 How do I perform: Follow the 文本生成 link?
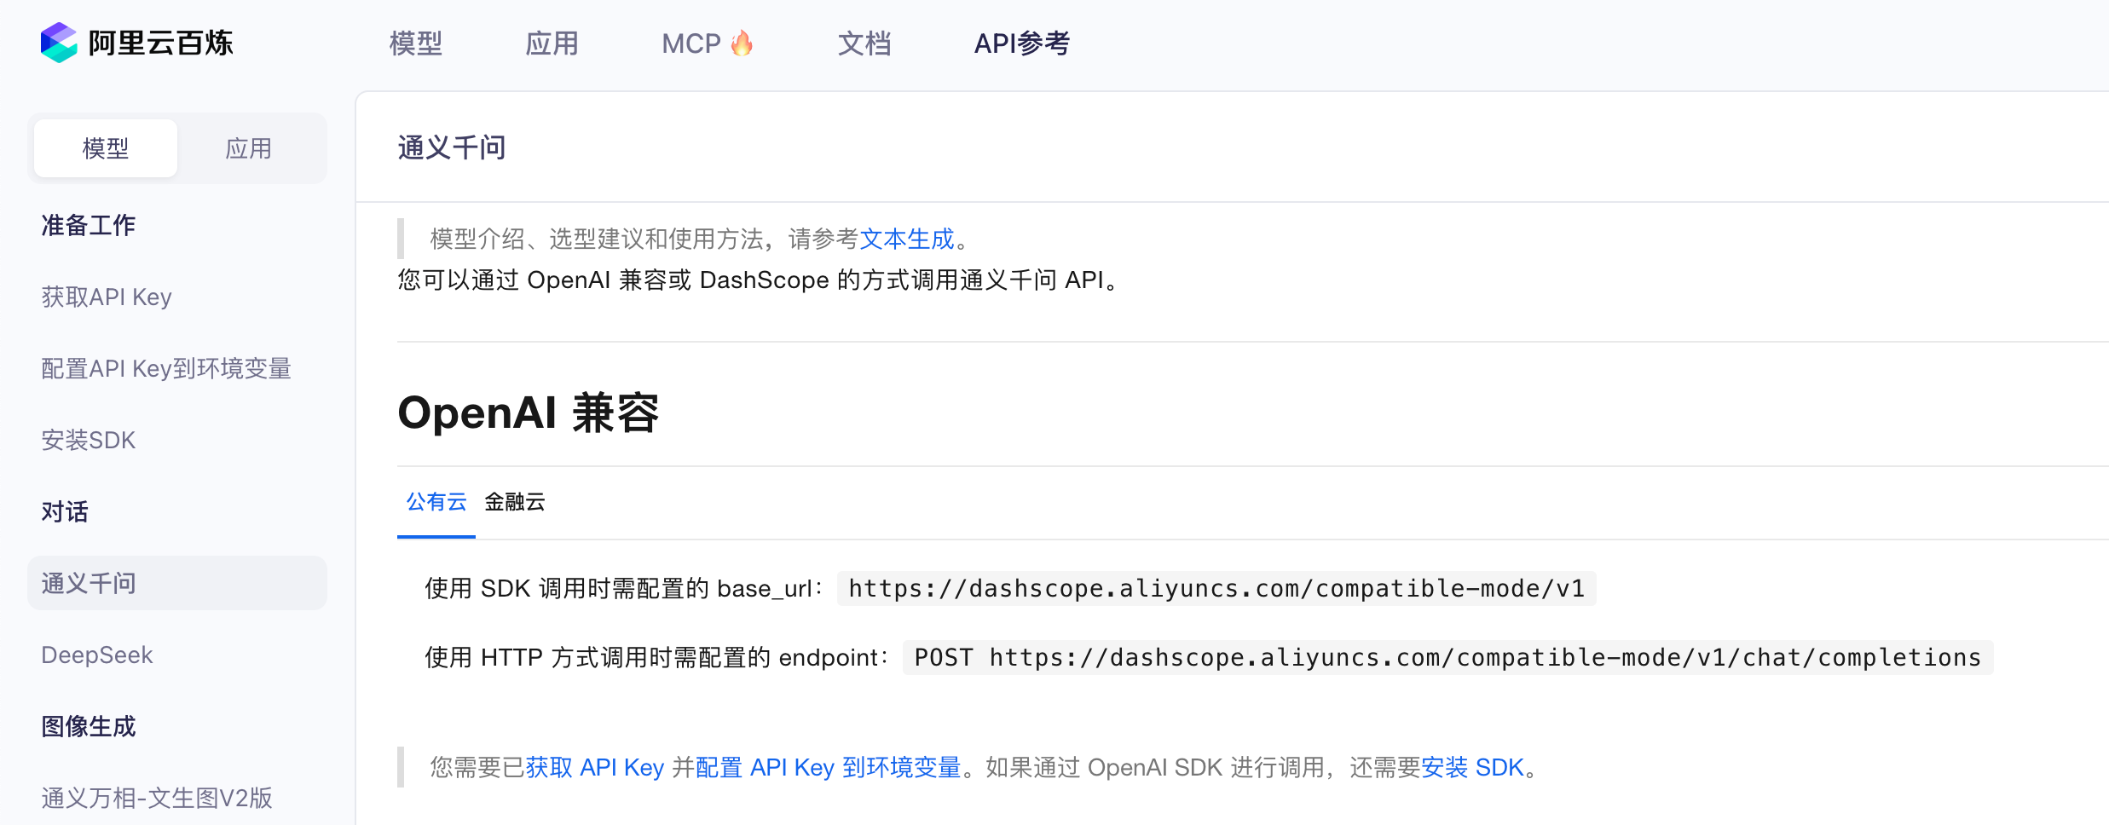click(907, 239)
